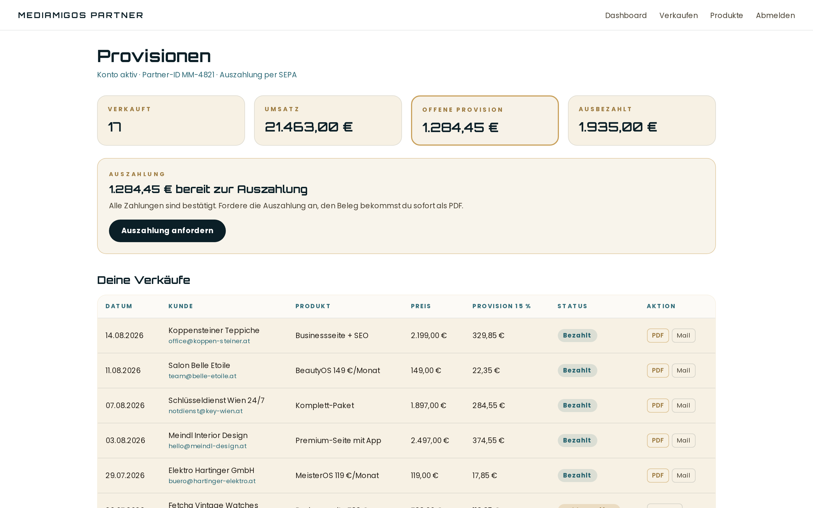This screenshot has width=813, height=508.
Task: Click email buero@hartinger-elektro.at
Action: (x=212, y=481)
